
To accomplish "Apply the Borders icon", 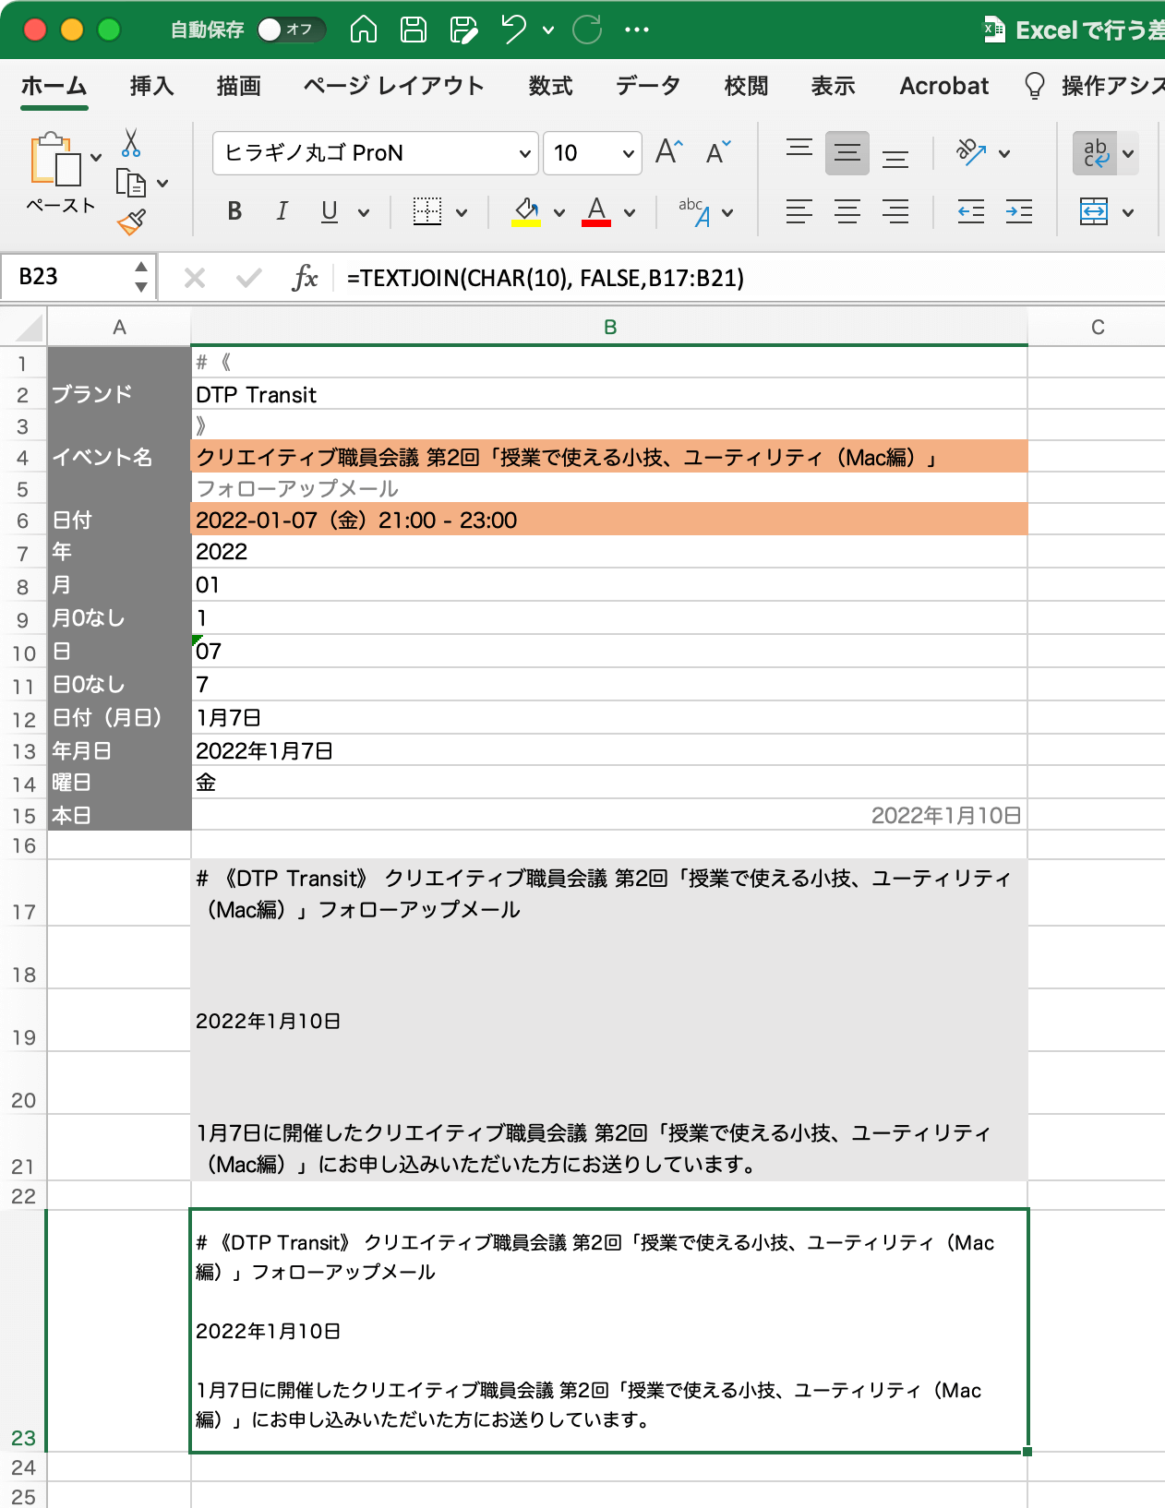I will tap(426, 211).
